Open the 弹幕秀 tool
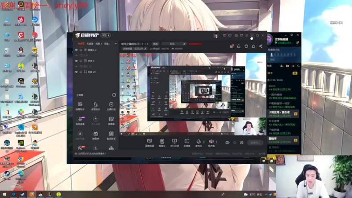Image resolution: width=352 pixels, height=198 pixels. pos(95,136)
